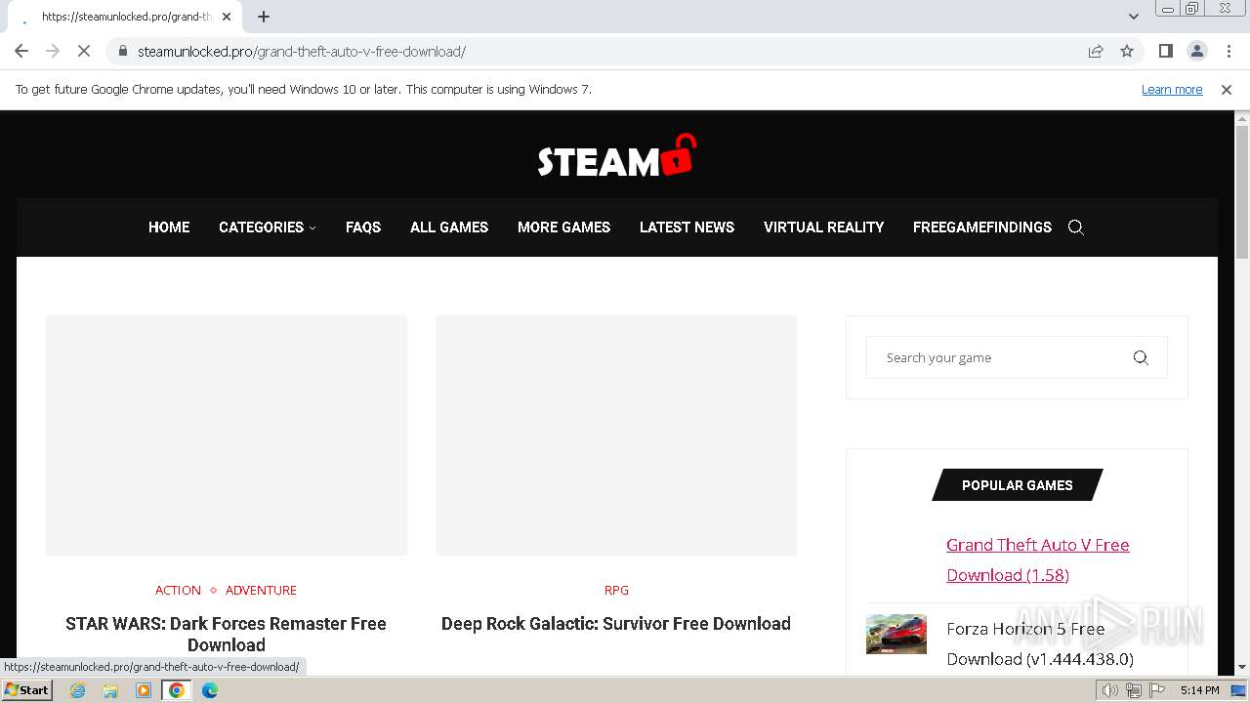Bookmark this page with the star icon
Viewport: 1250px width, 703px height.
point(1127,51)
